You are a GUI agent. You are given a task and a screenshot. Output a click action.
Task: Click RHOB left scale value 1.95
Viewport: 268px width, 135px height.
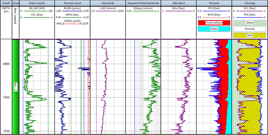pos(58,11)
